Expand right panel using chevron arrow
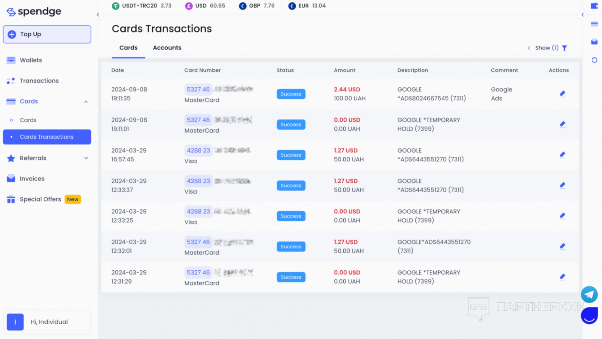Viewport: 602px width, 339px height. coord(583,15)
